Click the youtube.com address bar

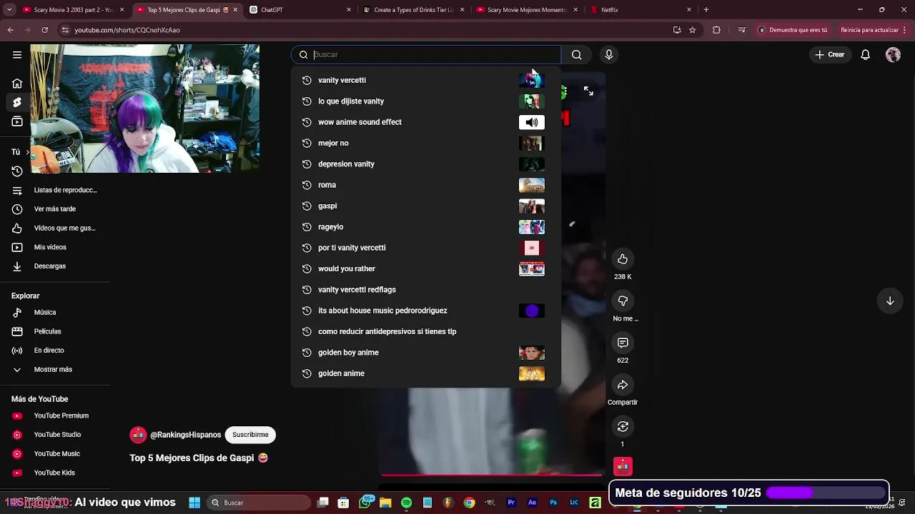365,30
